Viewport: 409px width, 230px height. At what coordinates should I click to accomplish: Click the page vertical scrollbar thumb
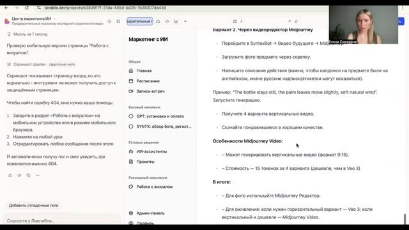[x=405, y=219]
